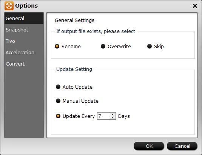Close the Options dialog with X
This screenshot has height=155, width=202.
(195, 6)
